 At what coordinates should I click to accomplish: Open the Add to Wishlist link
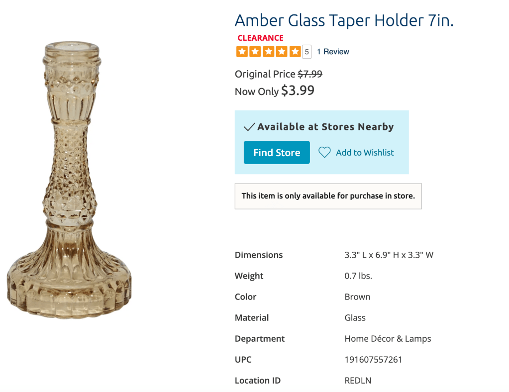click(365, 153)
